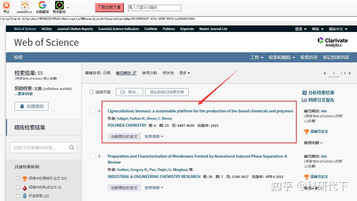357x201 pixels.
Task: Check 领域中的热点论文 (1) filter
Action: (18, 187)
